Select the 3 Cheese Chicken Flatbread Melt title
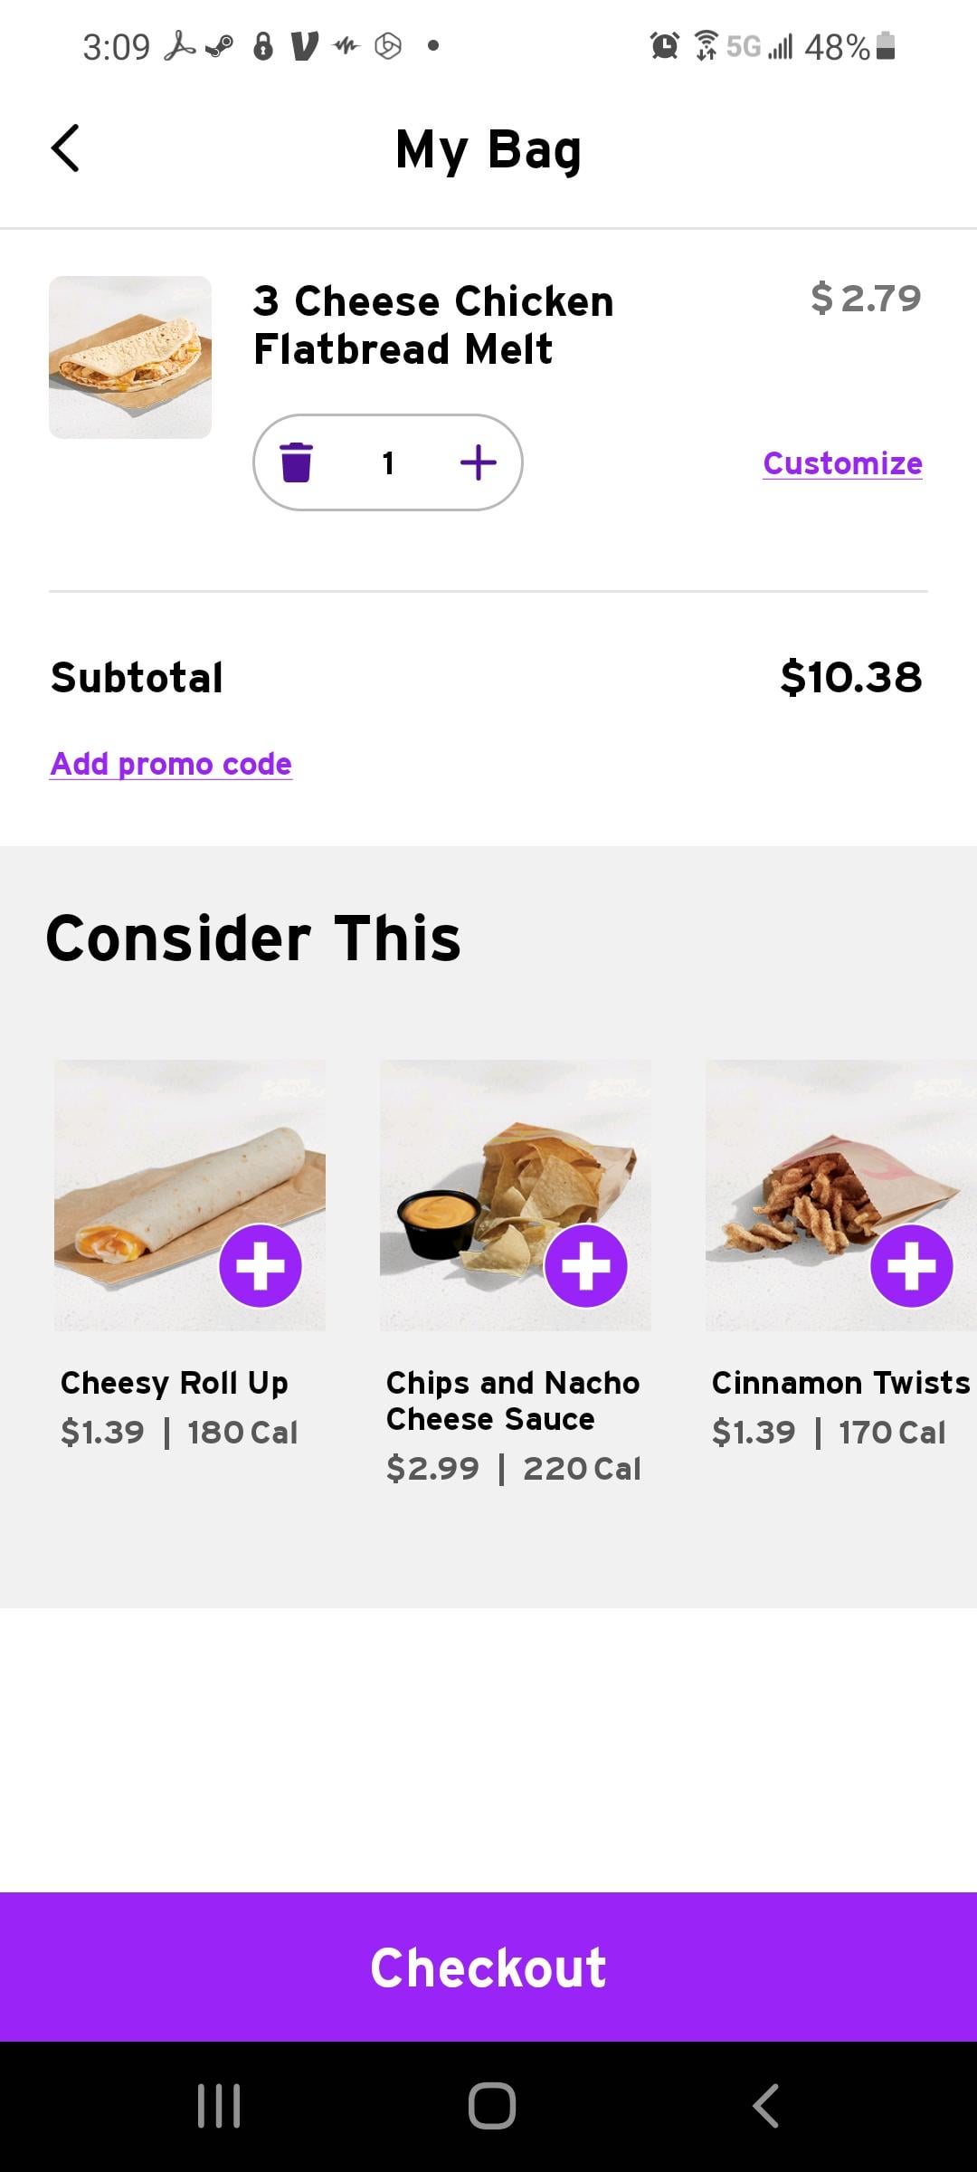977x2172 pixels. pyautogui.click(x=433, y=325)
